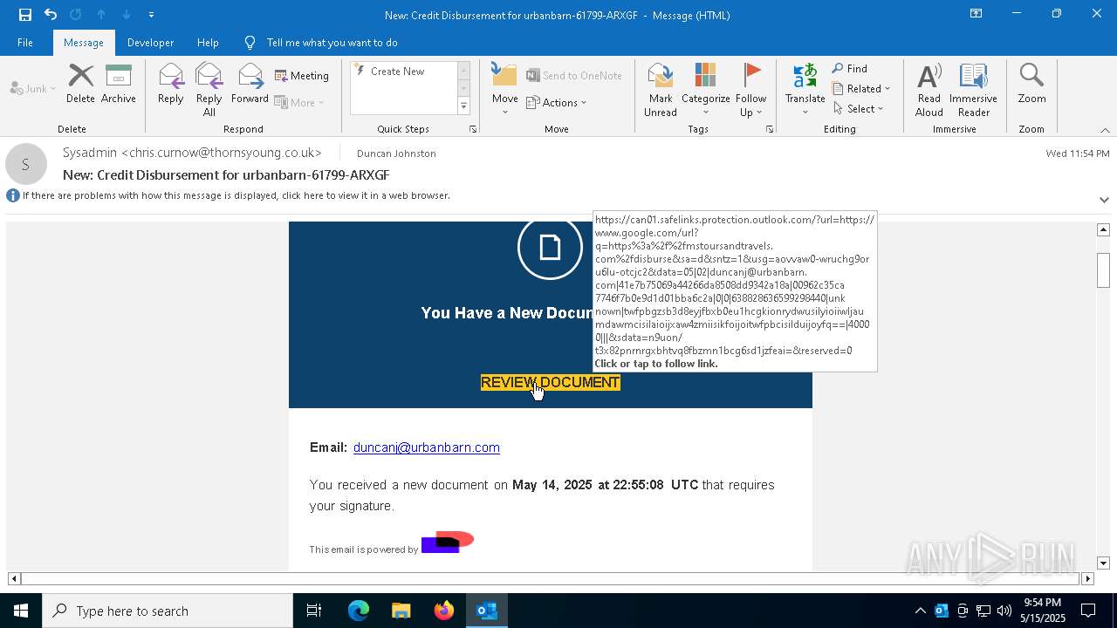Select Create New quick step

[x=397, y=72]
